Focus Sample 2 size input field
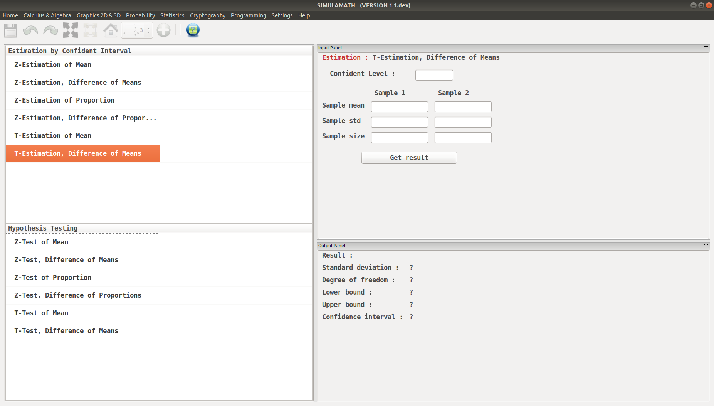714x406 pixels. pyautogui.click(x=463, y=138)
